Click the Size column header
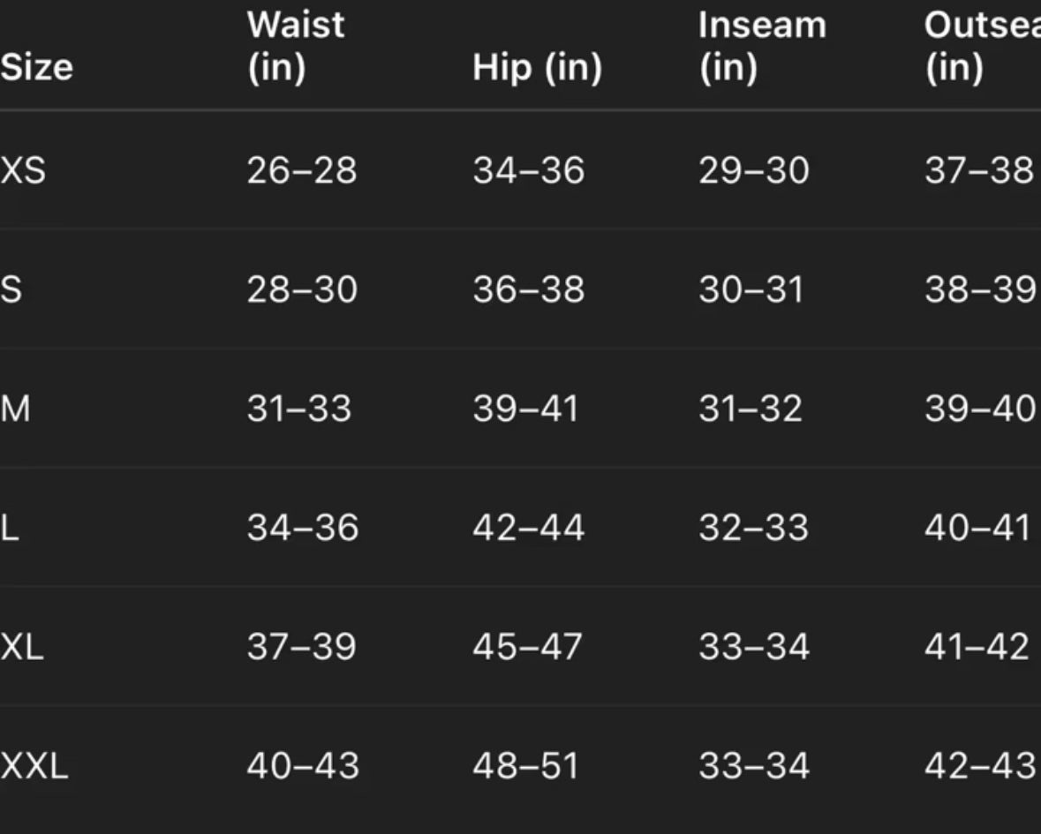Viewport: 1041px width, 834px height. coord(37,68)
